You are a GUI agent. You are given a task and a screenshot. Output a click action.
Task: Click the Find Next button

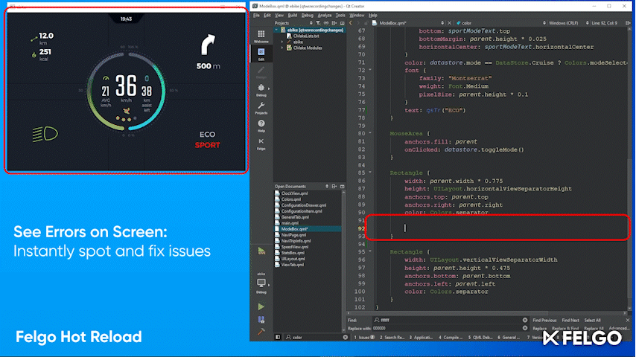point(570,320)
